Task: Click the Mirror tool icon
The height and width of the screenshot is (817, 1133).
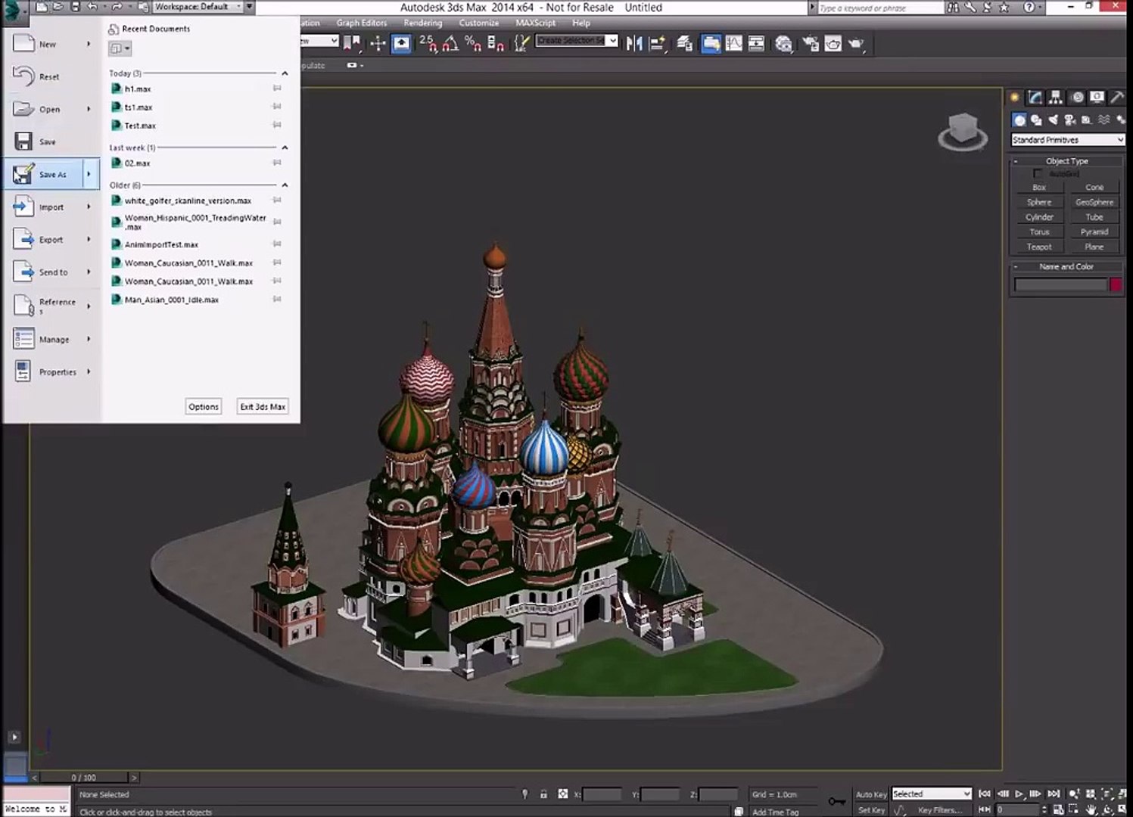Action: pyautogui.click(x=634, y=44)
